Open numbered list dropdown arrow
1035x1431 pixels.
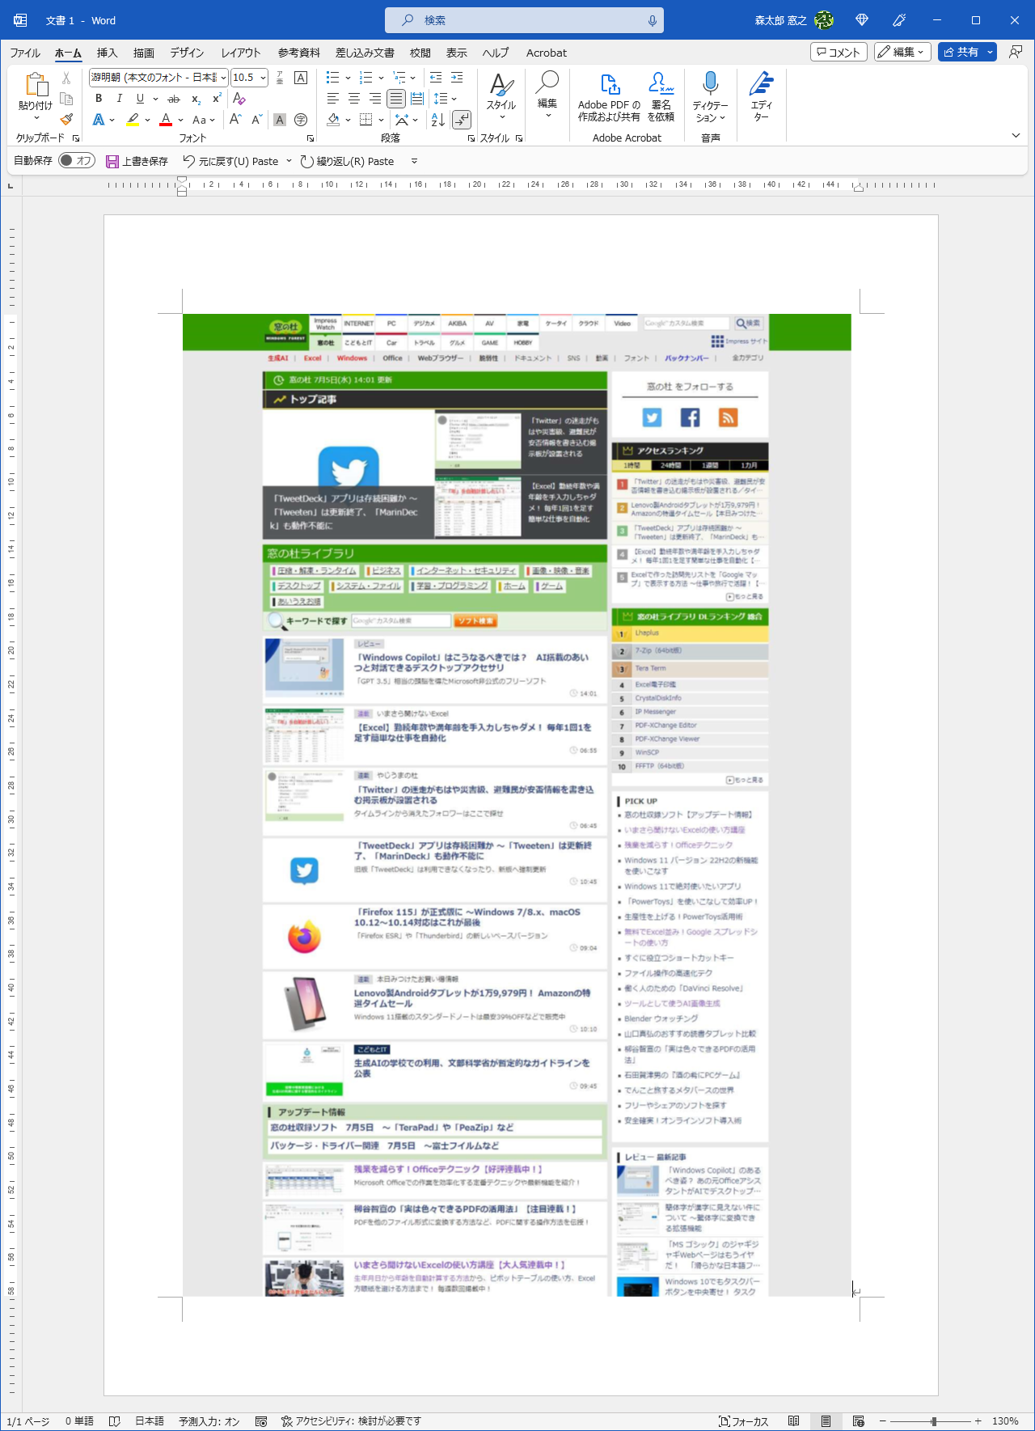click(x=381, y=78)
